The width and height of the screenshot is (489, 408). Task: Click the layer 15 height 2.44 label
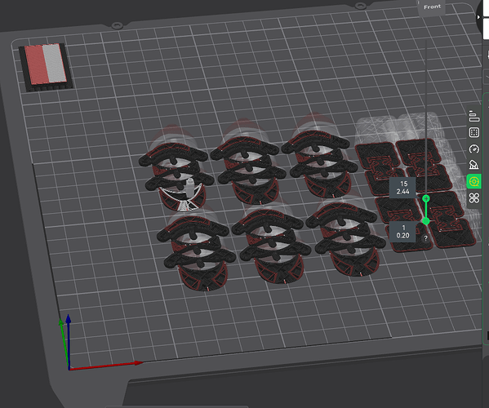point(402,188)
